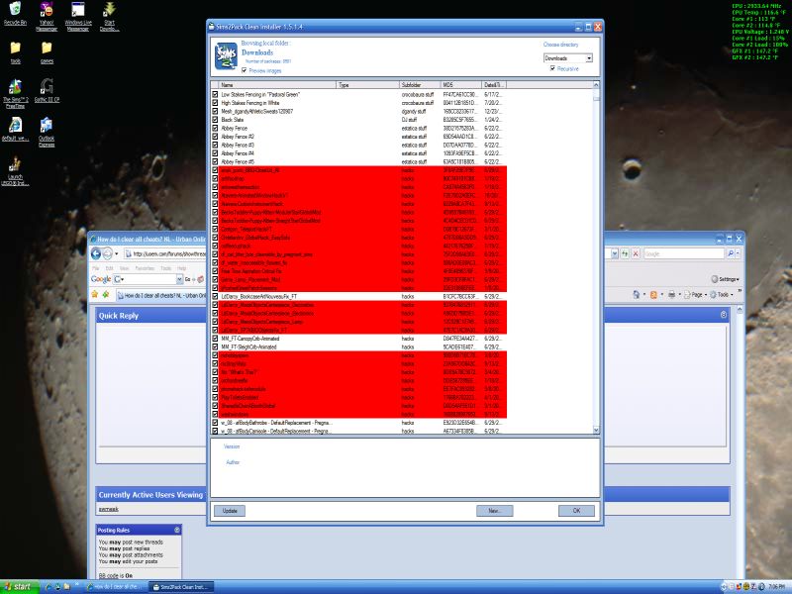
Task: Collapse the Posting Rules panel icon
Action: pos(177,530)
